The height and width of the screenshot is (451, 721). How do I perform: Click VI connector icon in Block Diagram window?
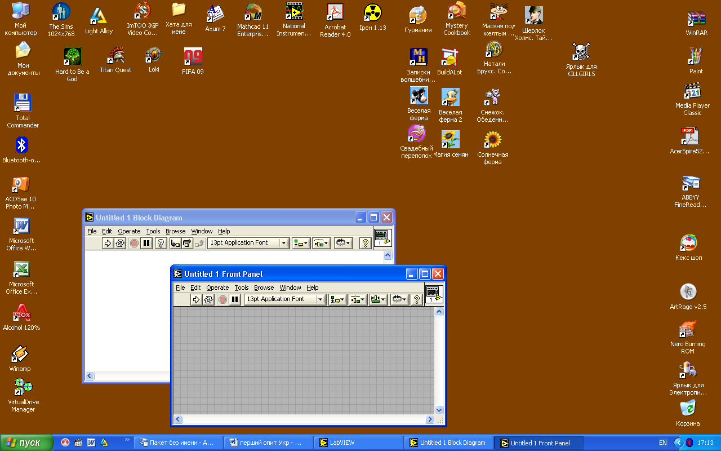point(383,237)
